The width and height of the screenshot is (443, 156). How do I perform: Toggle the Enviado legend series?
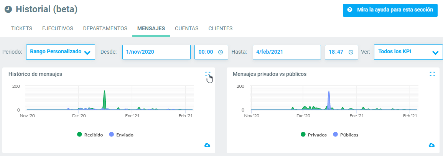coord(121,135)
